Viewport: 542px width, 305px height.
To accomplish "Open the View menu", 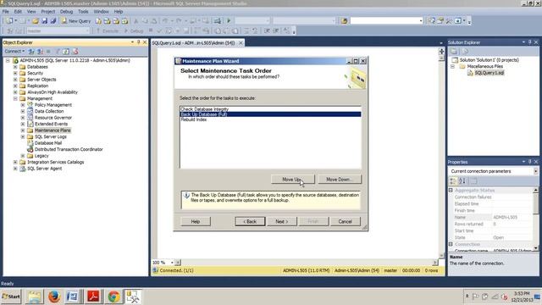I will coord(31,11).
